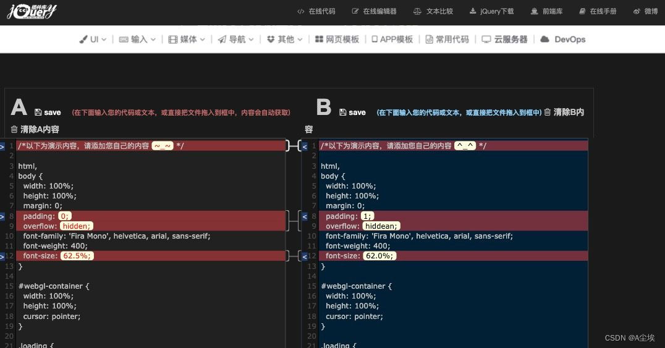Expand the UI dropdown menu

pyautogui.click(x=93, y=40)
